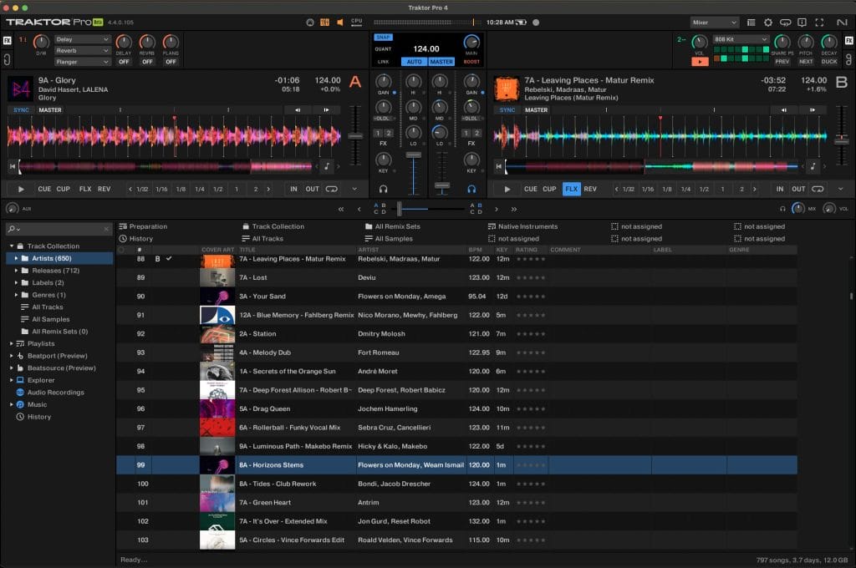Click the Beatport (Preview) sidebar icon
Screen dimensions: 856x568
coord(20,356)
